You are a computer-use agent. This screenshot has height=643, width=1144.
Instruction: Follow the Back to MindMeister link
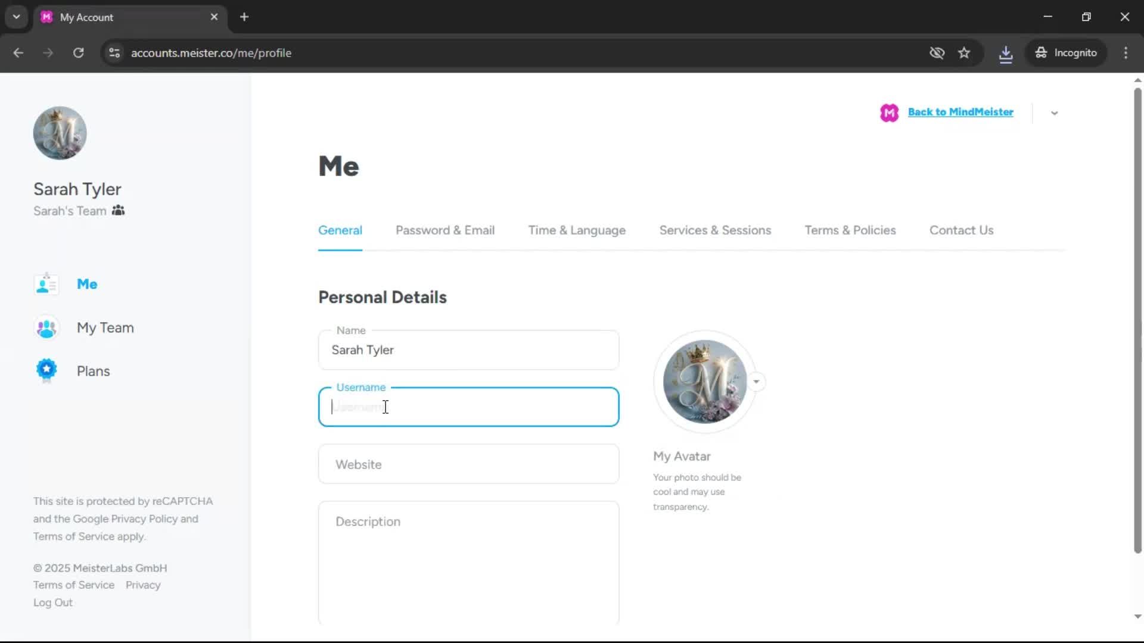click(960, 112)
